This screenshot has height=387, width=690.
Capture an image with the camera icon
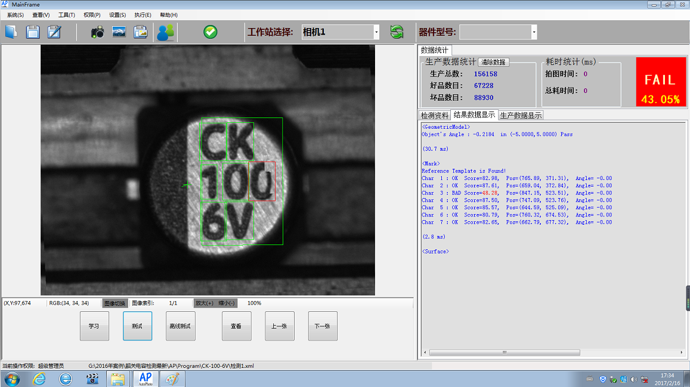pos(97,32)
